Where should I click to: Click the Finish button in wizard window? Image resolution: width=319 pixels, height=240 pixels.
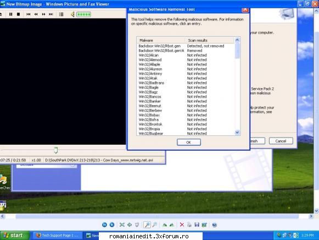(x=258, y=141)
